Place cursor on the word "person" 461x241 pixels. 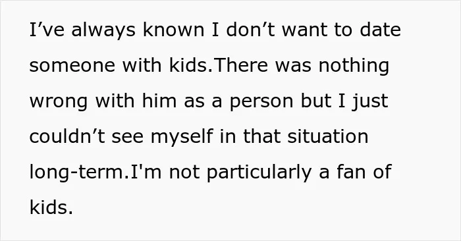(x=261, y=101)
